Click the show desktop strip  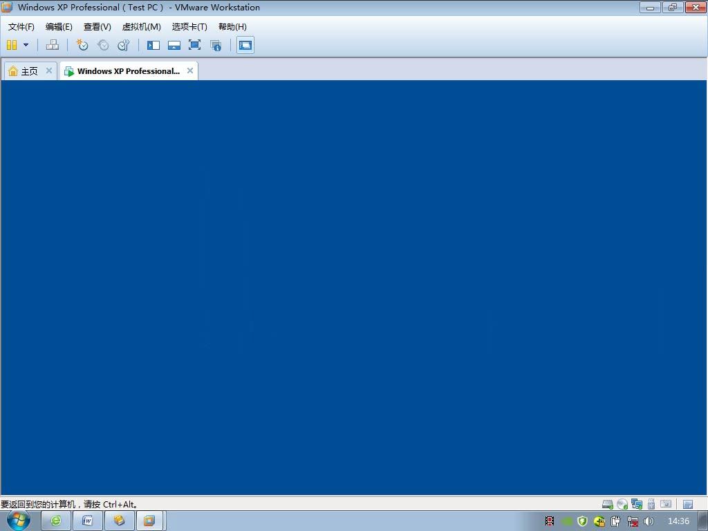pyautogui.click(x=703, y=521)
